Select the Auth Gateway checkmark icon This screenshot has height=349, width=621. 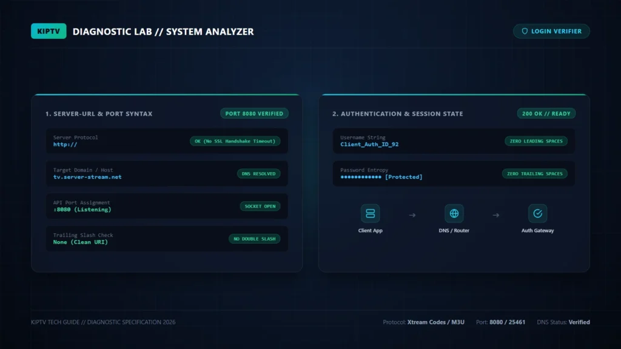coord(537,214)
